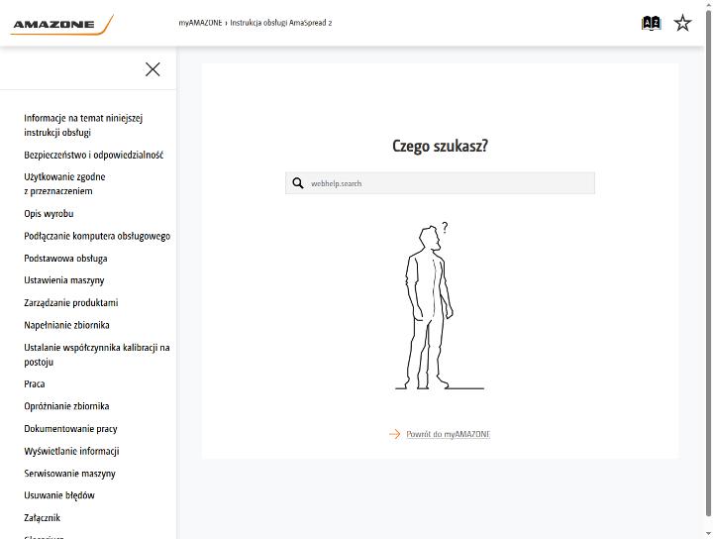This screenshot has height=539, width=713.
Task: Open Ustalanie współczynnika kalibracji na postoju
Action: (97, 355)
